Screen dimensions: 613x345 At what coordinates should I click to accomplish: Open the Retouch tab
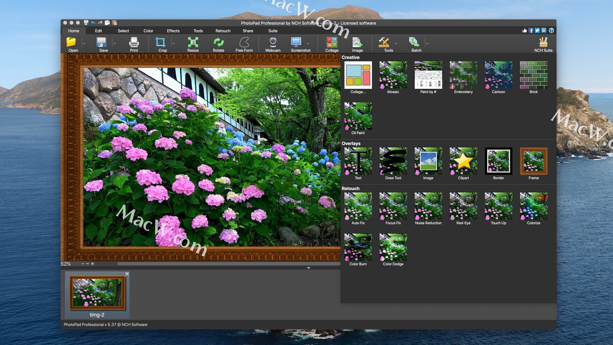pyautogui.click(x=223, y=31)
